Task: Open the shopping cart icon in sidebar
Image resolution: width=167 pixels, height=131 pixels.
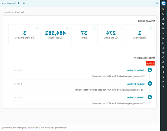Action: (x=163, y=86)
